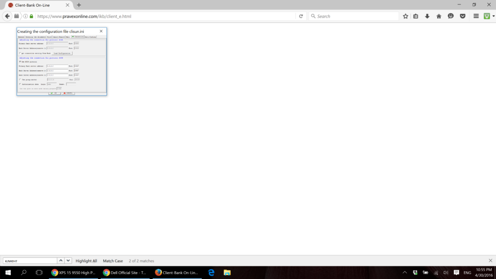Open the Hello chat smiley icon

coord(451,16)
